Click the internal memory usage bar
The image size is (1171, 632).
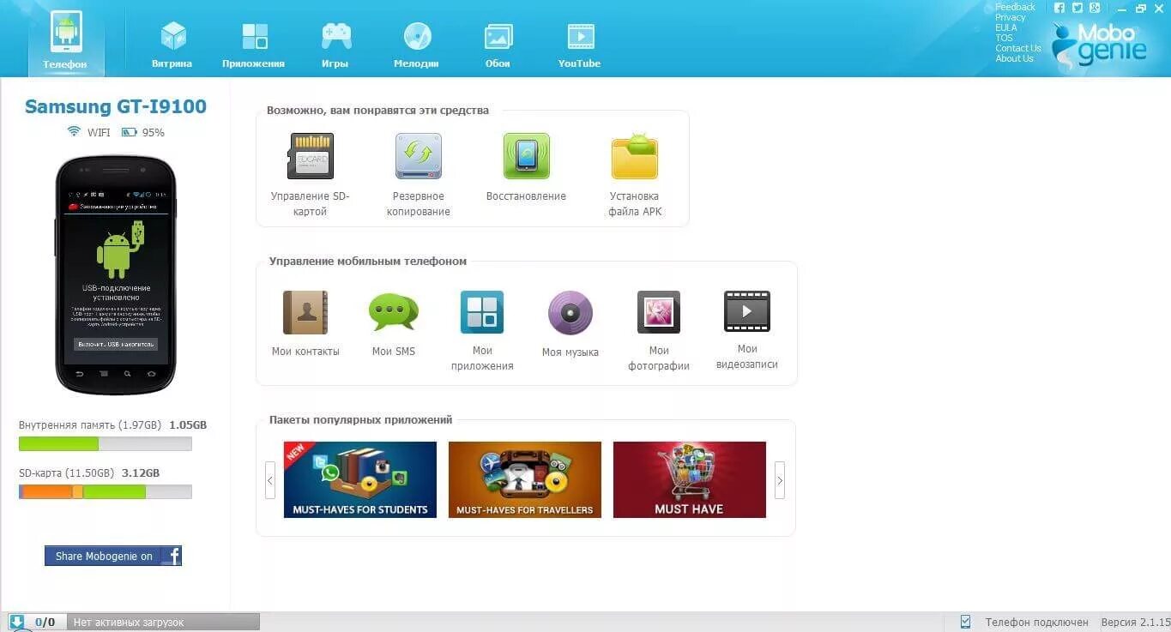pyautogui.click(x=106, y=444)
